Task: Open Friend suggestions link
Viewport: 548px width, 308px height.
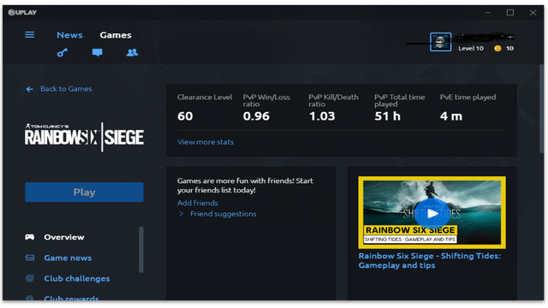Action: pyautogui.click(x=223, y=214)
